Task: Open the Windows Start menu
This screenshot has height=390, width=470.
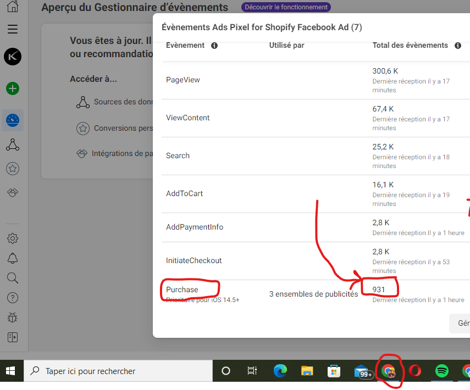Action: 11,371
